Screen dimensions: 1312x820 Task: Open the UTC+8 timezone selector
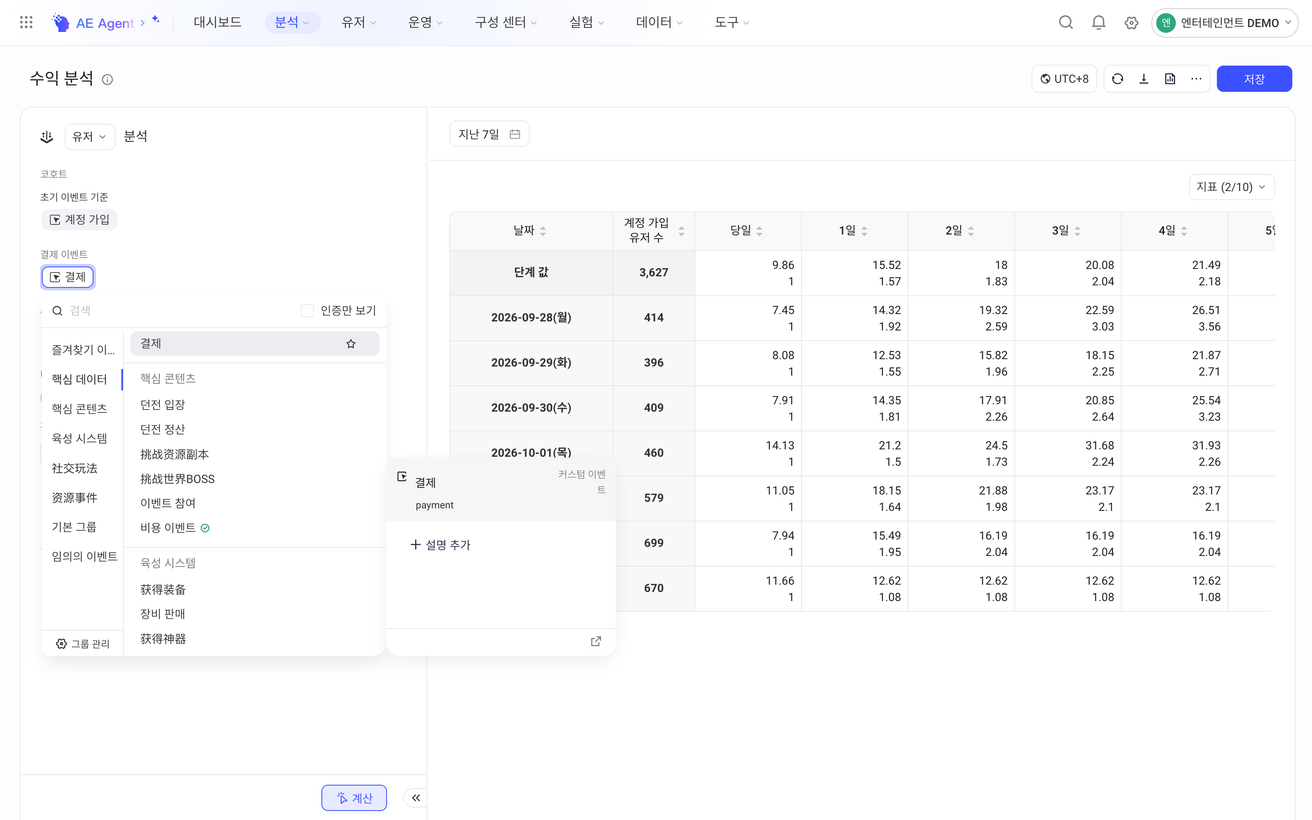coord(1064,79)
